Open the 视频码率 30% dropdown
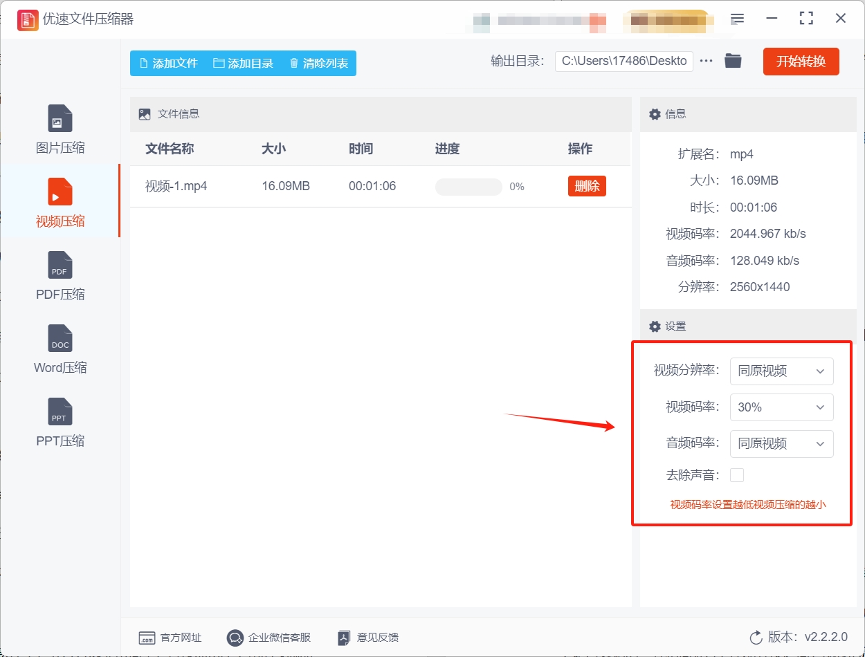Screen dimensions: 865x657 [x=781, y=407]
